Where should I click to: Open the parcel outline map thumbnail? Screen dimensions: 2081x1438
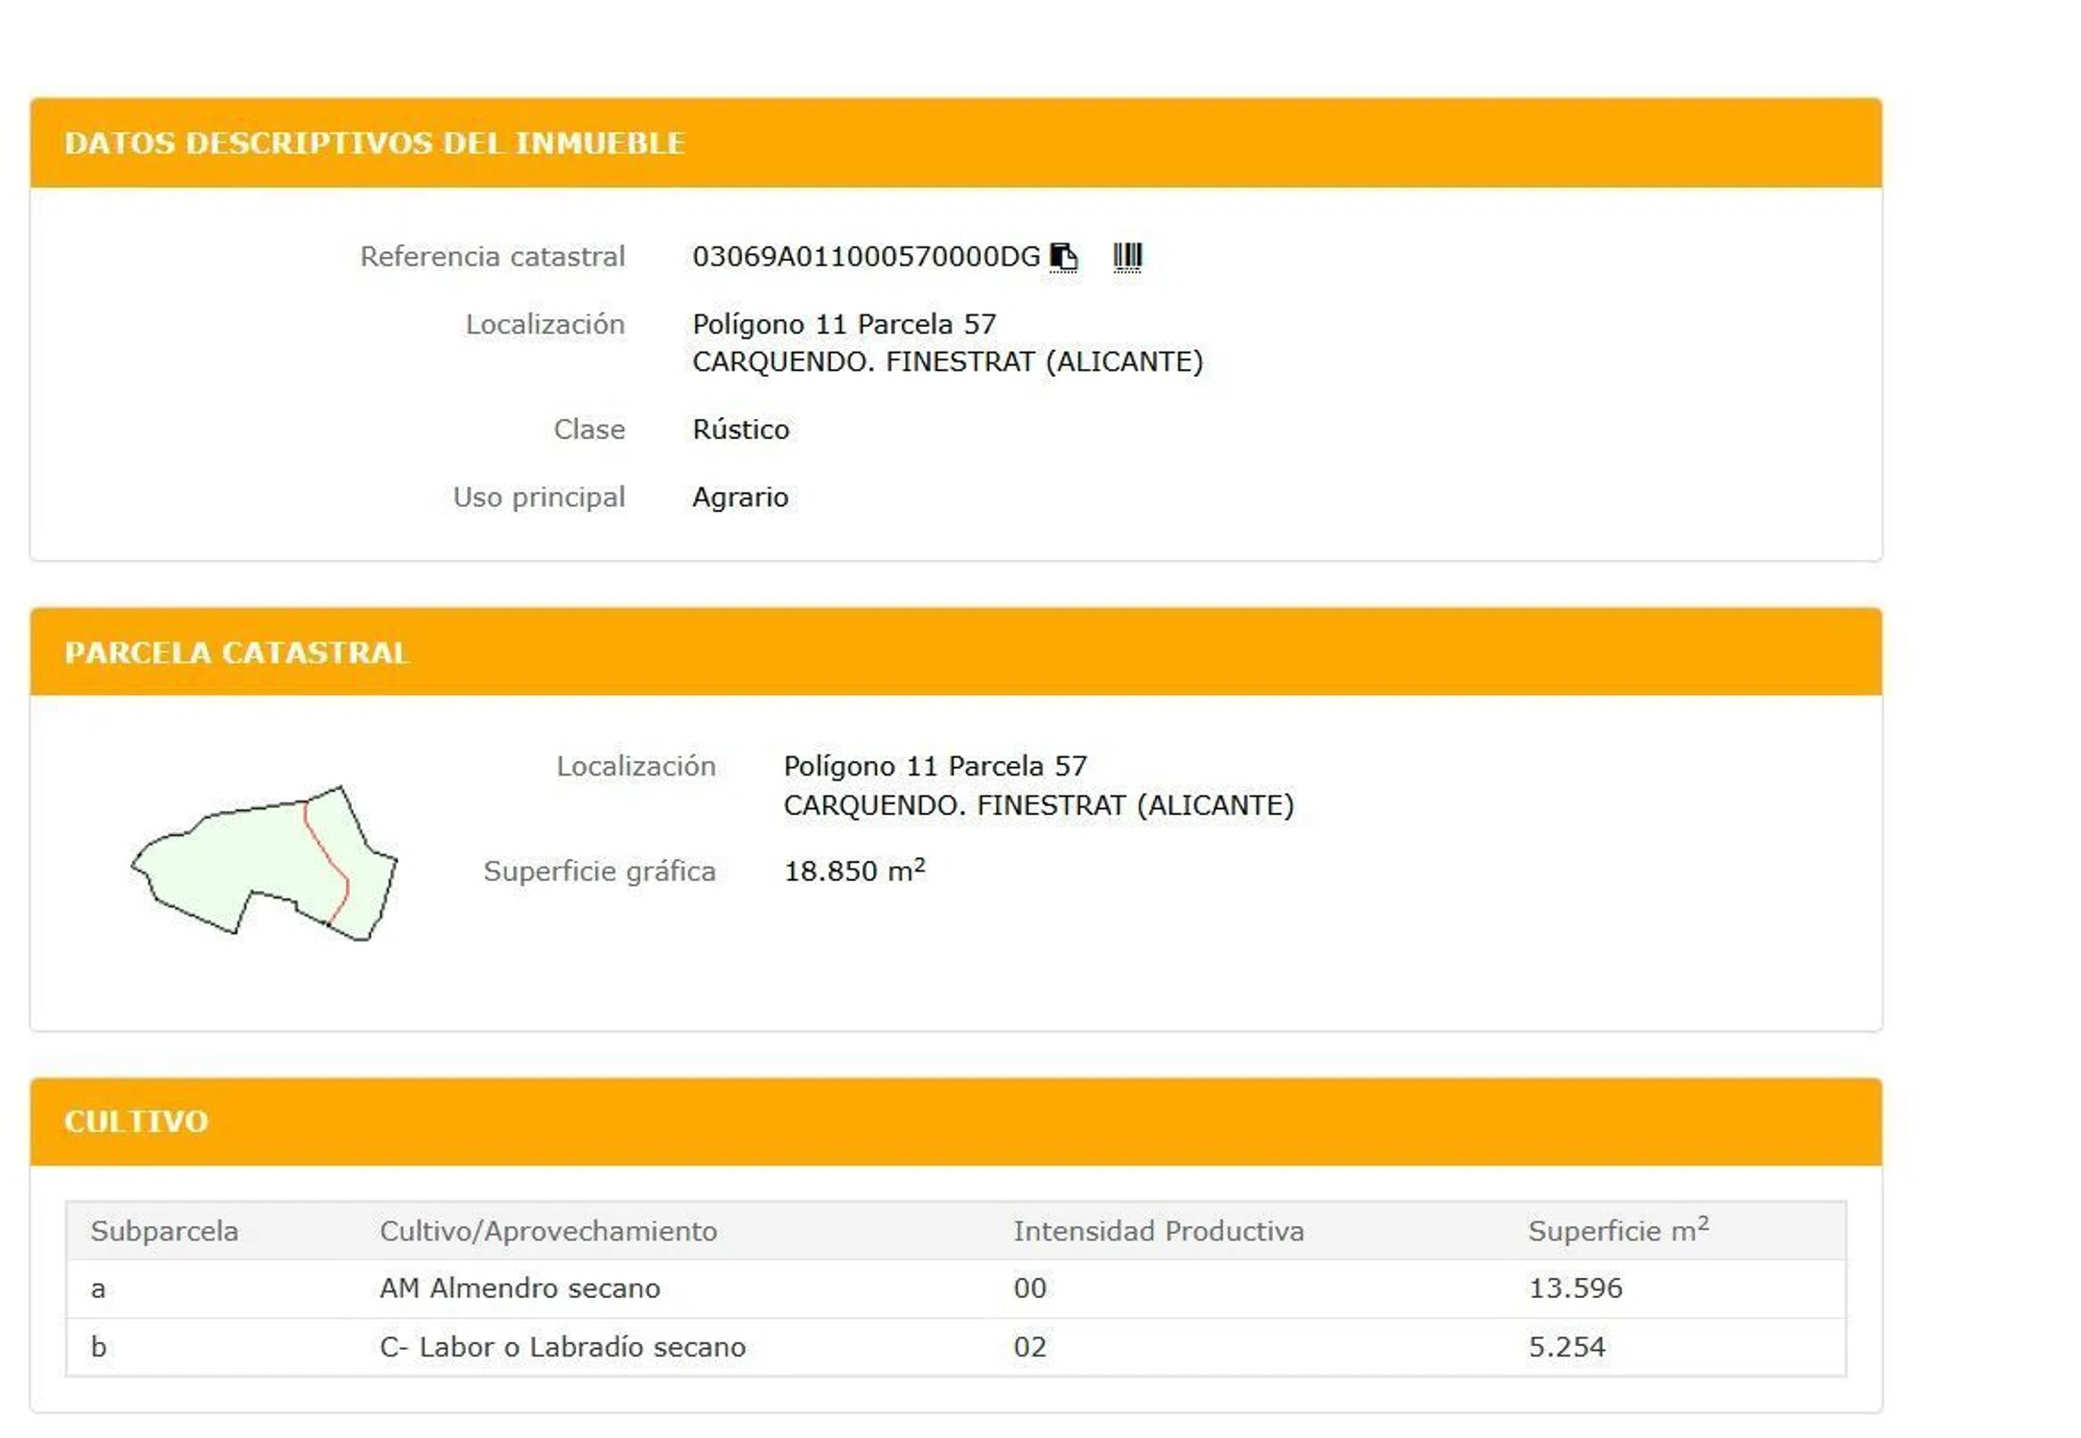265,863
